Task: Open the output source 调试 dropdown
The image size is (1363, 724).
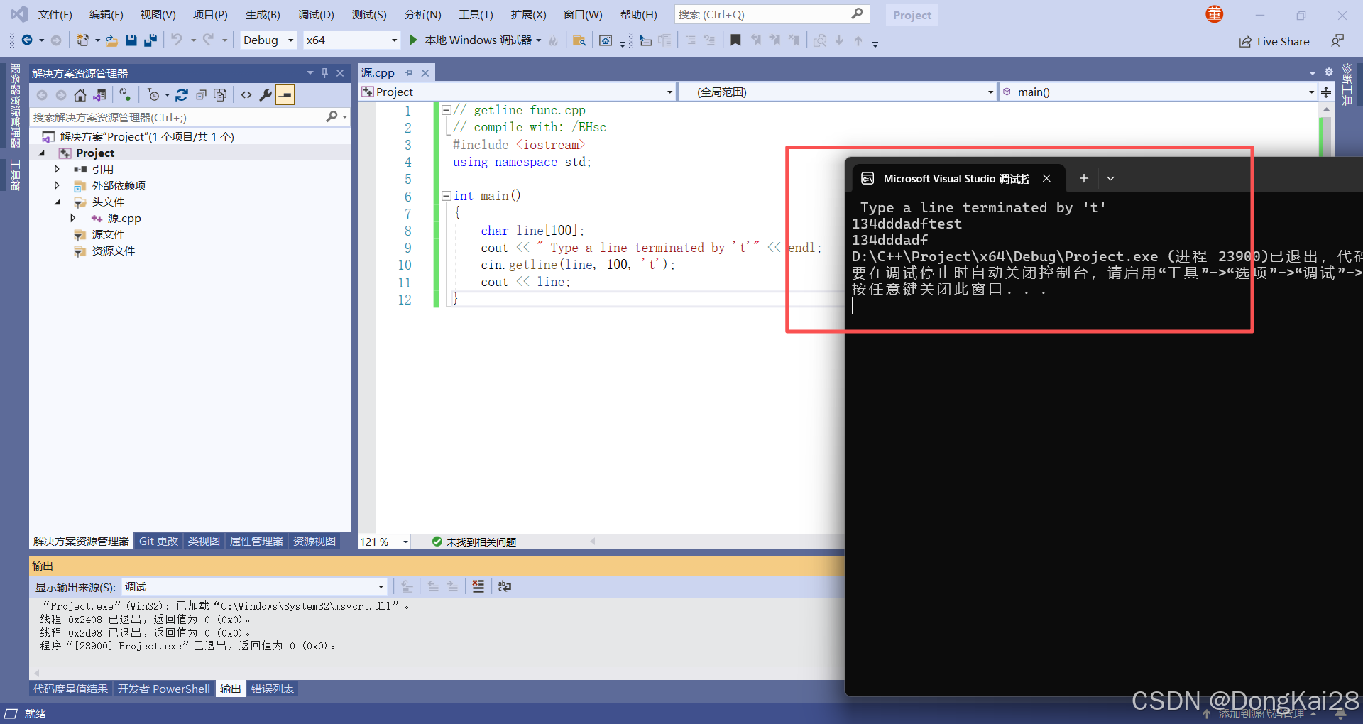Action: point(254,587)
